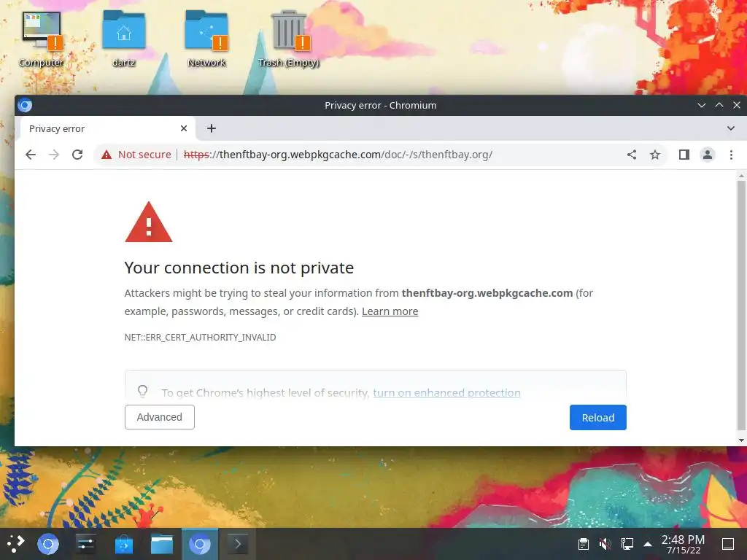Open the Network desktop folder
Image resolution: width=747 pixels, height=560 pixels.
coord(206,39)
